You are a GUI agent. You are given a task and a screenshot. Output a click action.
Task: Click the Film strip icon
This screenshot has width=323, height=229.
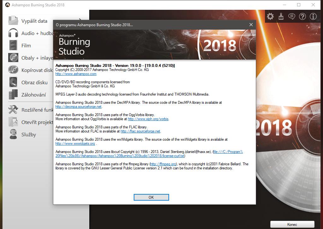(13, 45)
